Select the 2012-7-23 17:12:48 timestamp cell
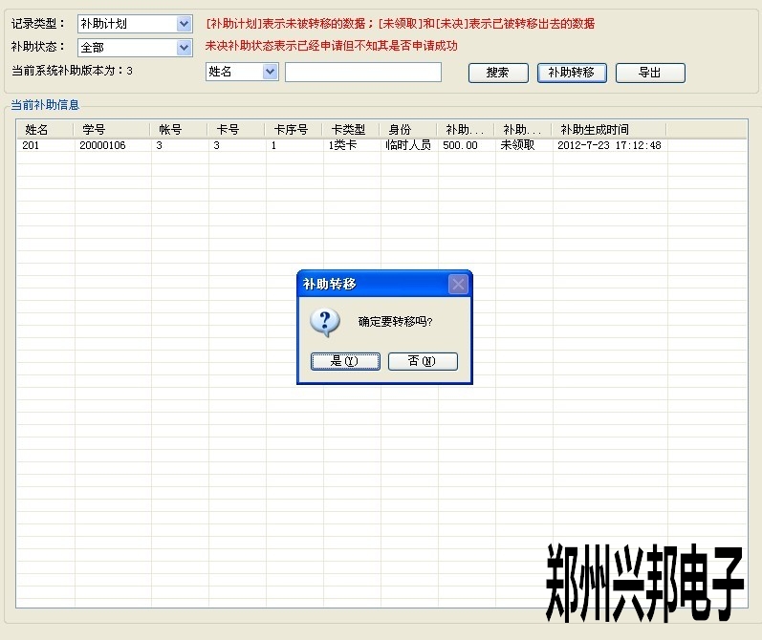This screenshot has width=762, height=640. [610, 145]
